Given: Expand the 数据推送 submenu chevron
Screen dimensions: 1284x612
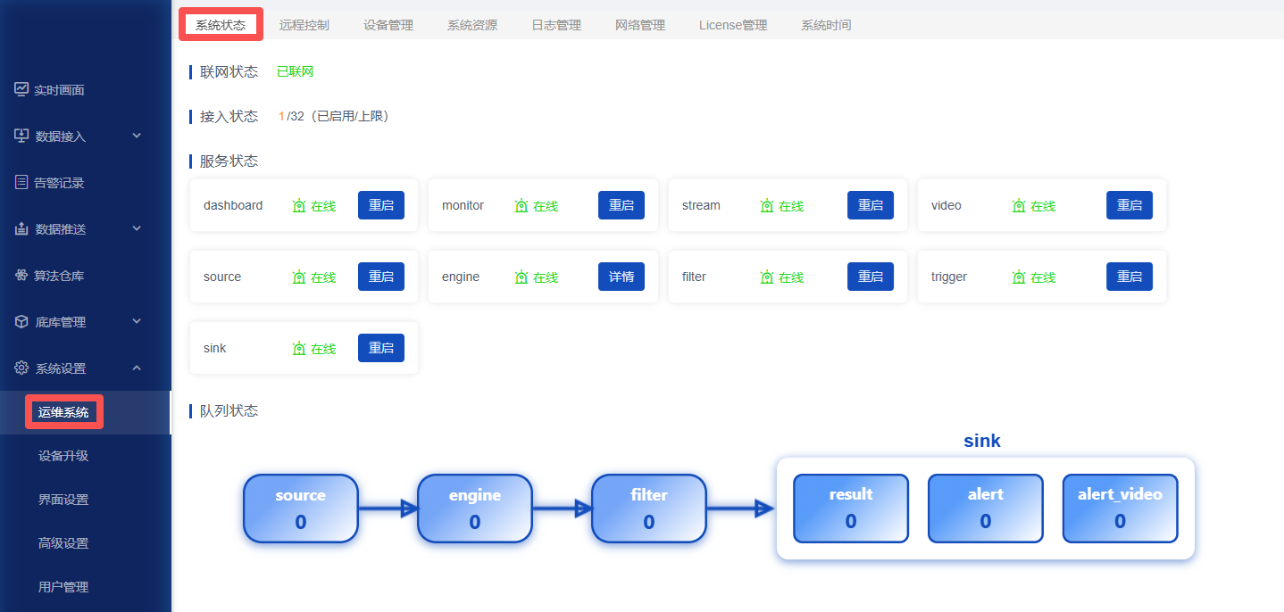Looking at the screenshot, I should point(137,228).
